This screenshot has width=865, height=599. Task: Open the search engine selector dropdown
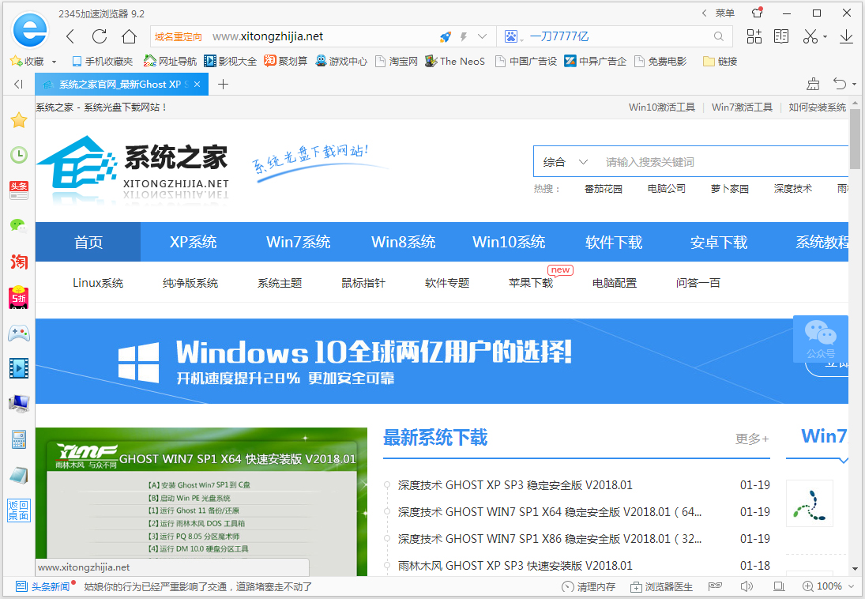[x=513, y=37]
